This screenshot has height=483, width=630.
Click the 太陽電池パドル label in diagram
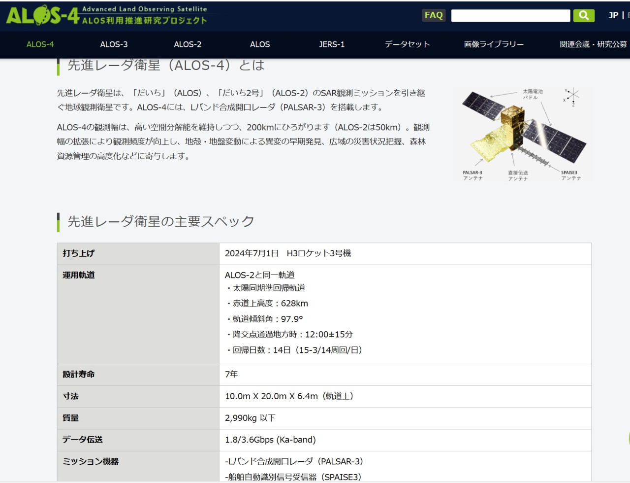pos(532,94)
